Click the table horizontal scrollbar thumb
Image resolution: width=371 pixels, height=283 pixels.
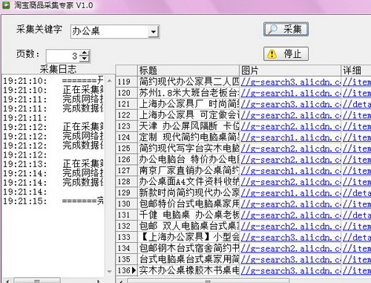pyautogui.click(x=208, y=281)
